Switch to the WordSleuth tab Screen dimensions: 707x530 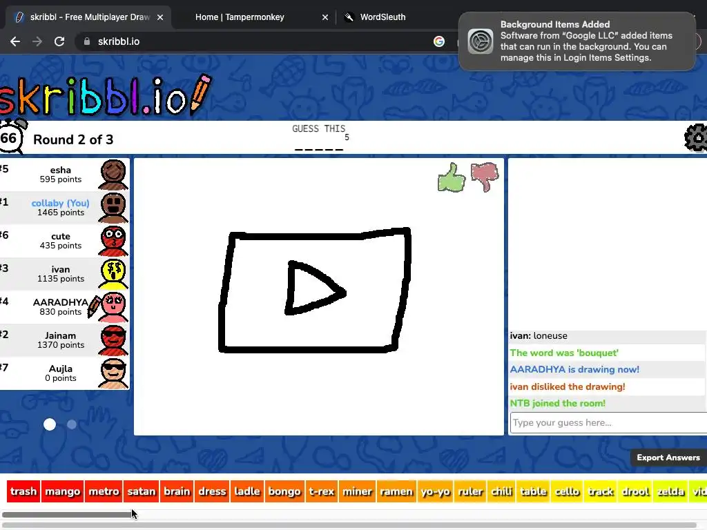(x=382, y=17)
